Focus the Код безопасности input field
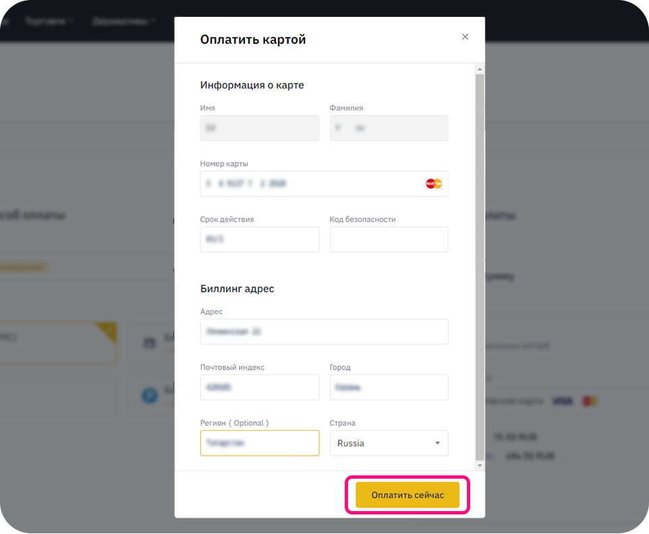The height and width of the screenshot is (534, 649). [389, 239]
